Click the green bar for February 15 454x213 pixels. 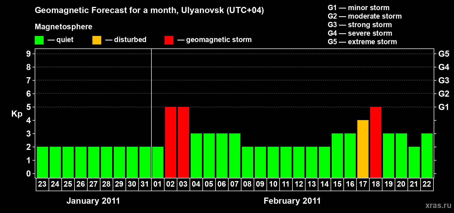point(337,155)
